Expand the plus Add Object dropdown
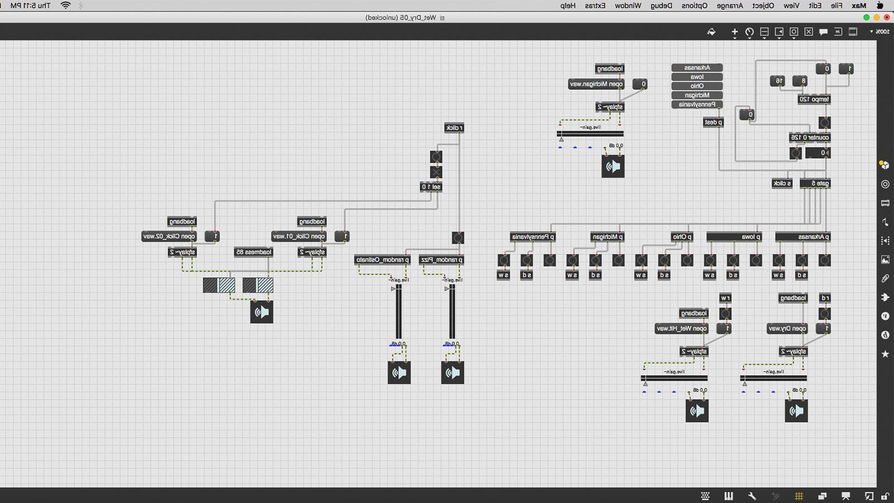Screen dimensions: 894x503 pos(735,33)
